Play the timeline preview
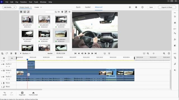This screenshot has height=100, width=179. (86, 53)
